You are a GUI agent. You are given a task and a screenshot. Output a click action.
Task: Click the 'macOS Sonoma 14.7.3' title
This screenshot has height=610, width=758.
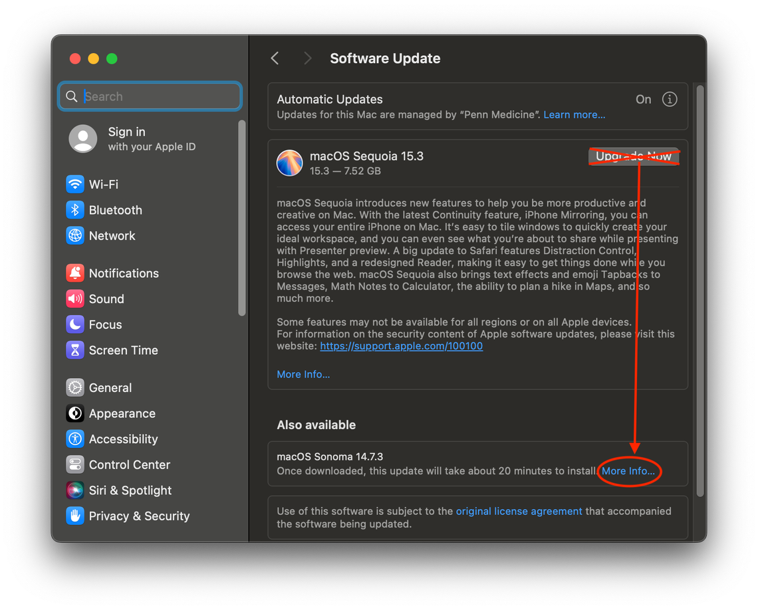(x=330, y=457)
